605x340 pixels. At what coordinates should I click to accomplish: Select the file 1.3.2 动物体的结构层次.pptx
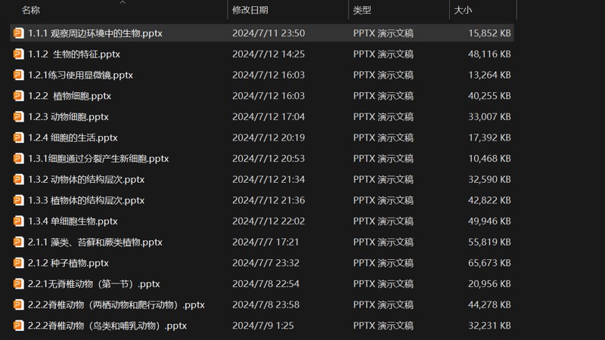(x=86, y=180)
